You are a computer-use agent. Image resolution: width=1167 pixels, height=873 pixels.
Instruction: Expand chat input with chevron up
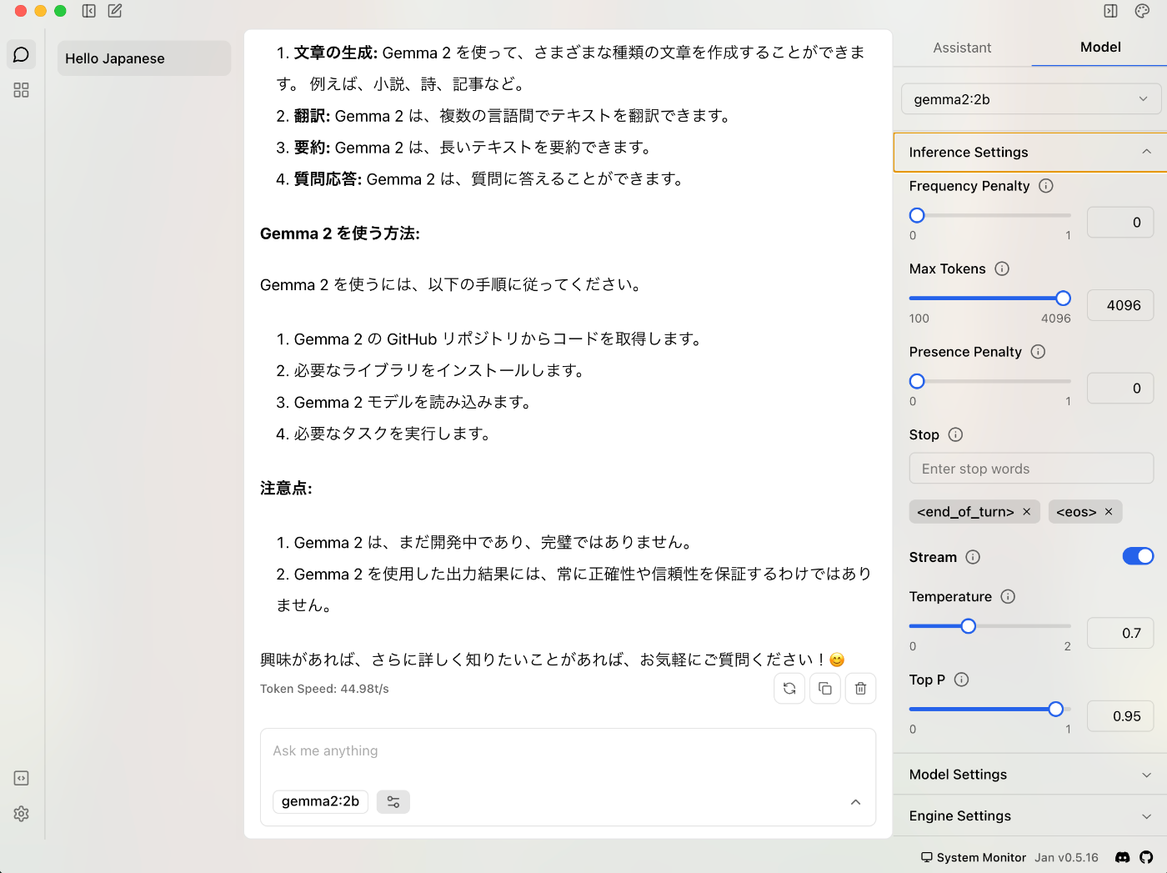pyautogui.click(x=855, y=802)
